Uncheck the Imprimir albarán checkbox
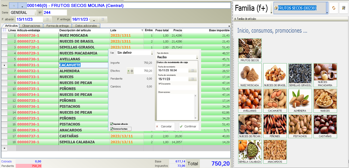This screenshot has width=349, height=168. (x=112, y=124)
